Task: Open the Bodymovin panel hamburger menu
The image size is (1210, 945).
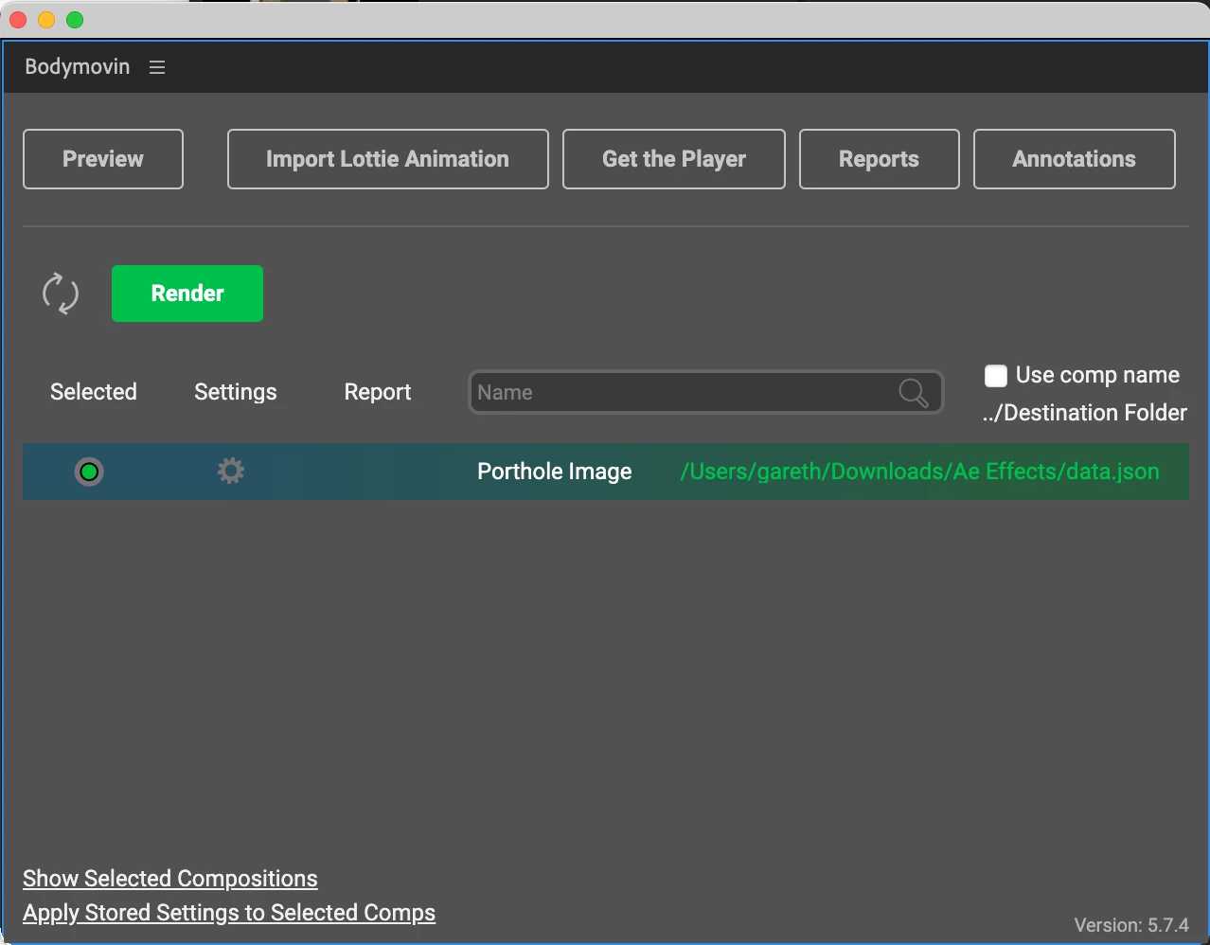Action: pos(157,67)
